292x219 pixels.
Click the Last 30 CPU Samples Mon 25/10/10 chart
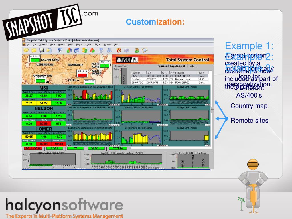pyautogui.click(x=123, y=160)
